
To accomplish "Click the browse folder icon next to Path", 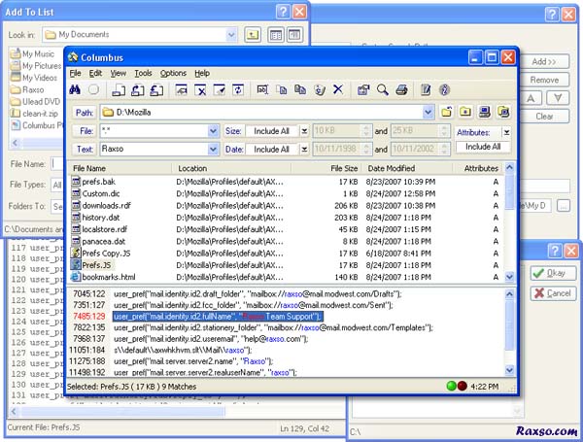I will pyautogui.click(x=465, y=112).
